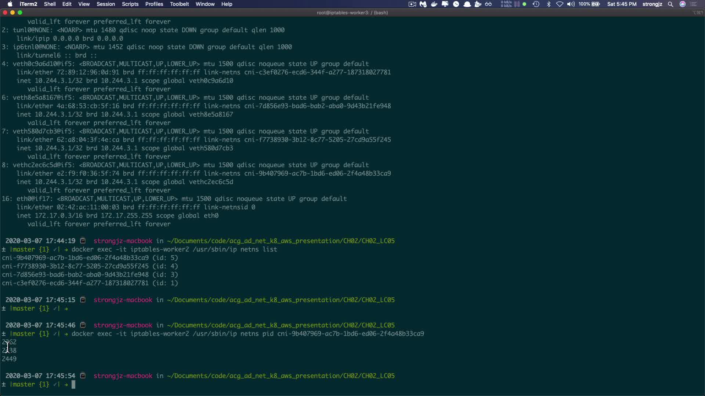Open the Scripts menu
Viewport: 705px width, 396px height.
tap(130, 4)
